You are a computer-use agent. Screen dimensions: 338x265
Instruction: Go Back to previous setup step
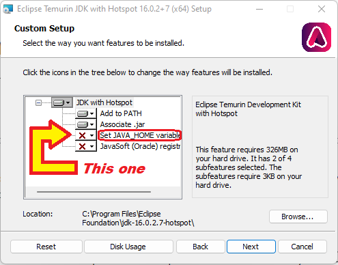coord(201,247)
